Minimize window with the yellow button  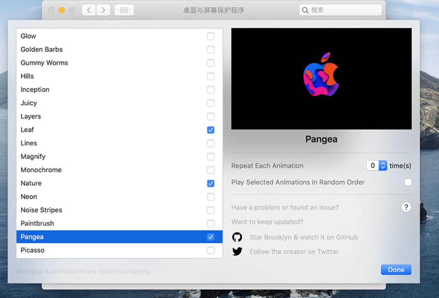(x=61, y=10)
